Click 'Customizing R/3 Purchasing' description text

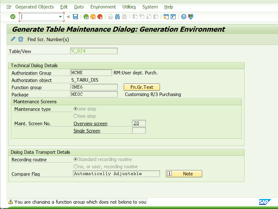coord(153,94)
